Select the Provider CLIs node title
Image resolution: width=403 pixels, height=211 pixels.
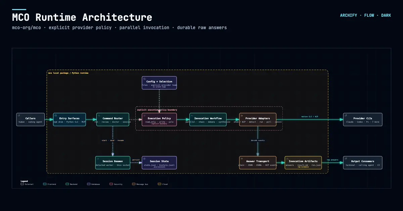pos(363,118)
